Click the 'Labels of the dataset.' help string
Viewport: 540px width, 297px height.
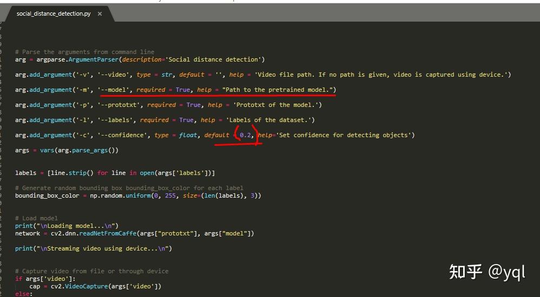pos(268,120)
